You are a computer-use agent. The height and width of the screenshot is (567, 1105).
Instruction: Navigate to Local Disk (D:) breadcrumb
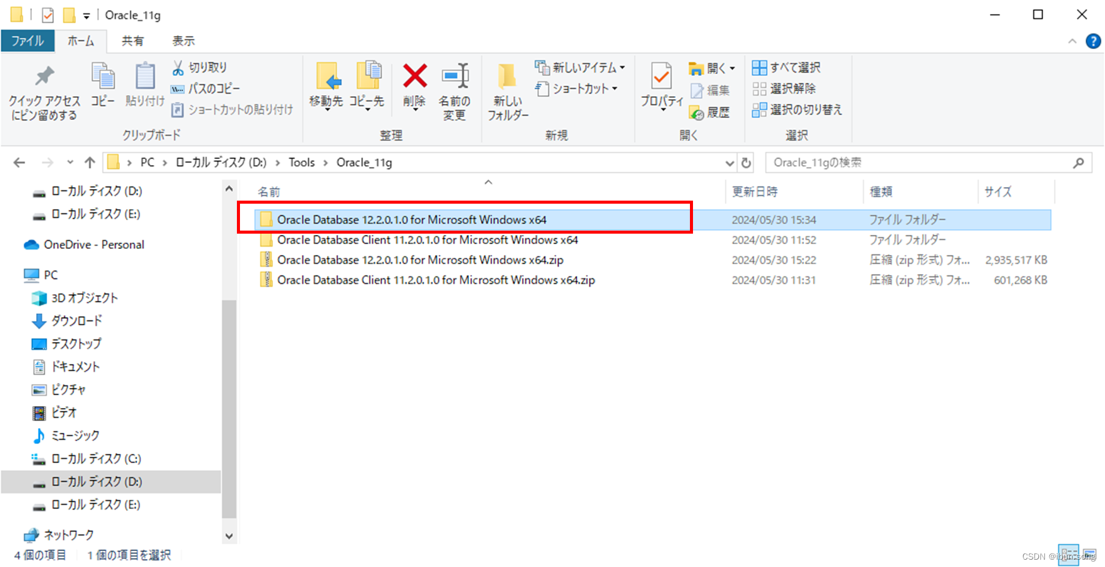tap(221, 163)
